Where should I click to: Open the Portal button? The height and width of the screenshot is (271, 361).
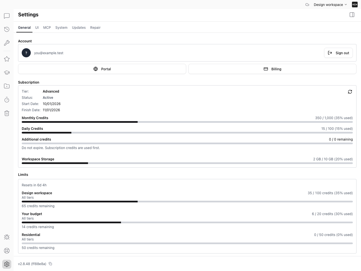coord(102,69)
